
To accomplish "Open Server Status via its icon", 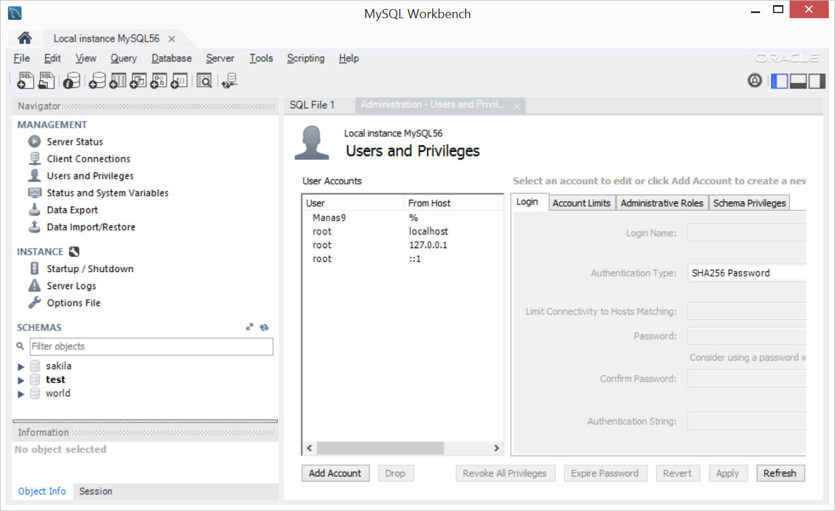I will point(35,141).
